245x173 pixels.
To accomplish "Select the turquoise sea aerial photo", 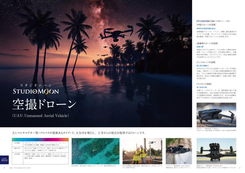I will pyautogui.click(x=96, y=151).
